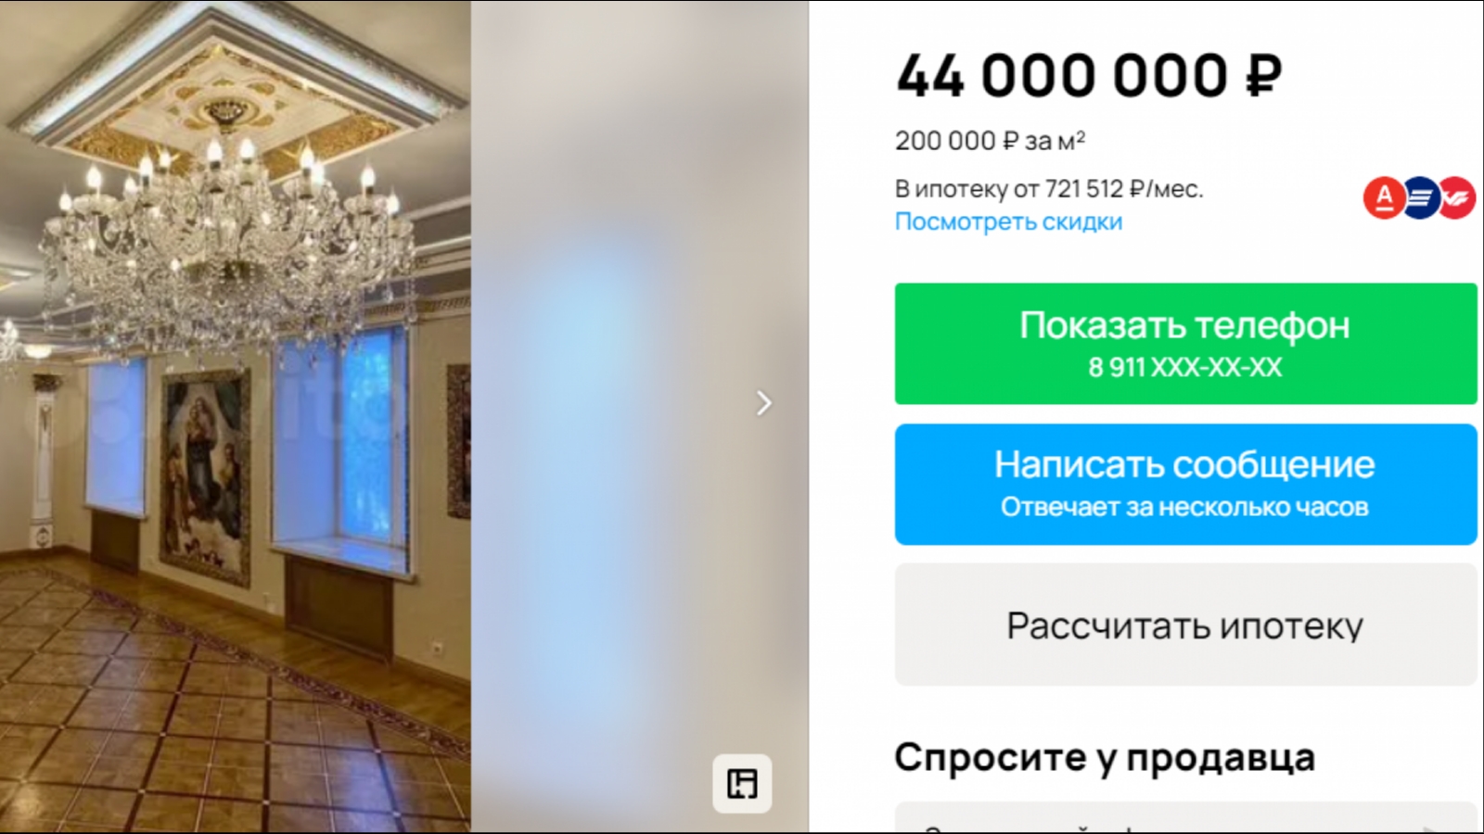Click the Спросите у продавца heading
1484x834 pixels.
point(1105,758)
